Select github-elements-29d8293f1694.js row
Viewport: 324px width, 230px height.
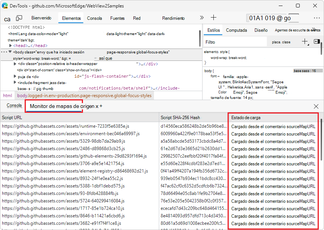tap(74, 156)
